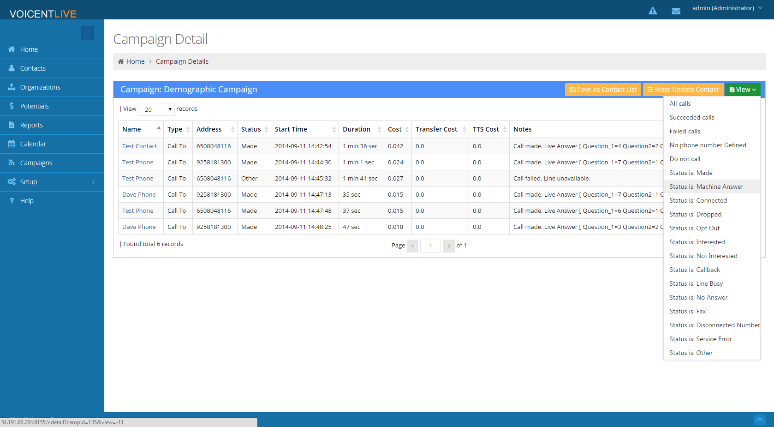774x427 pixels.
Task: Expand the admin account dropdown
Action: pos(727,8)
